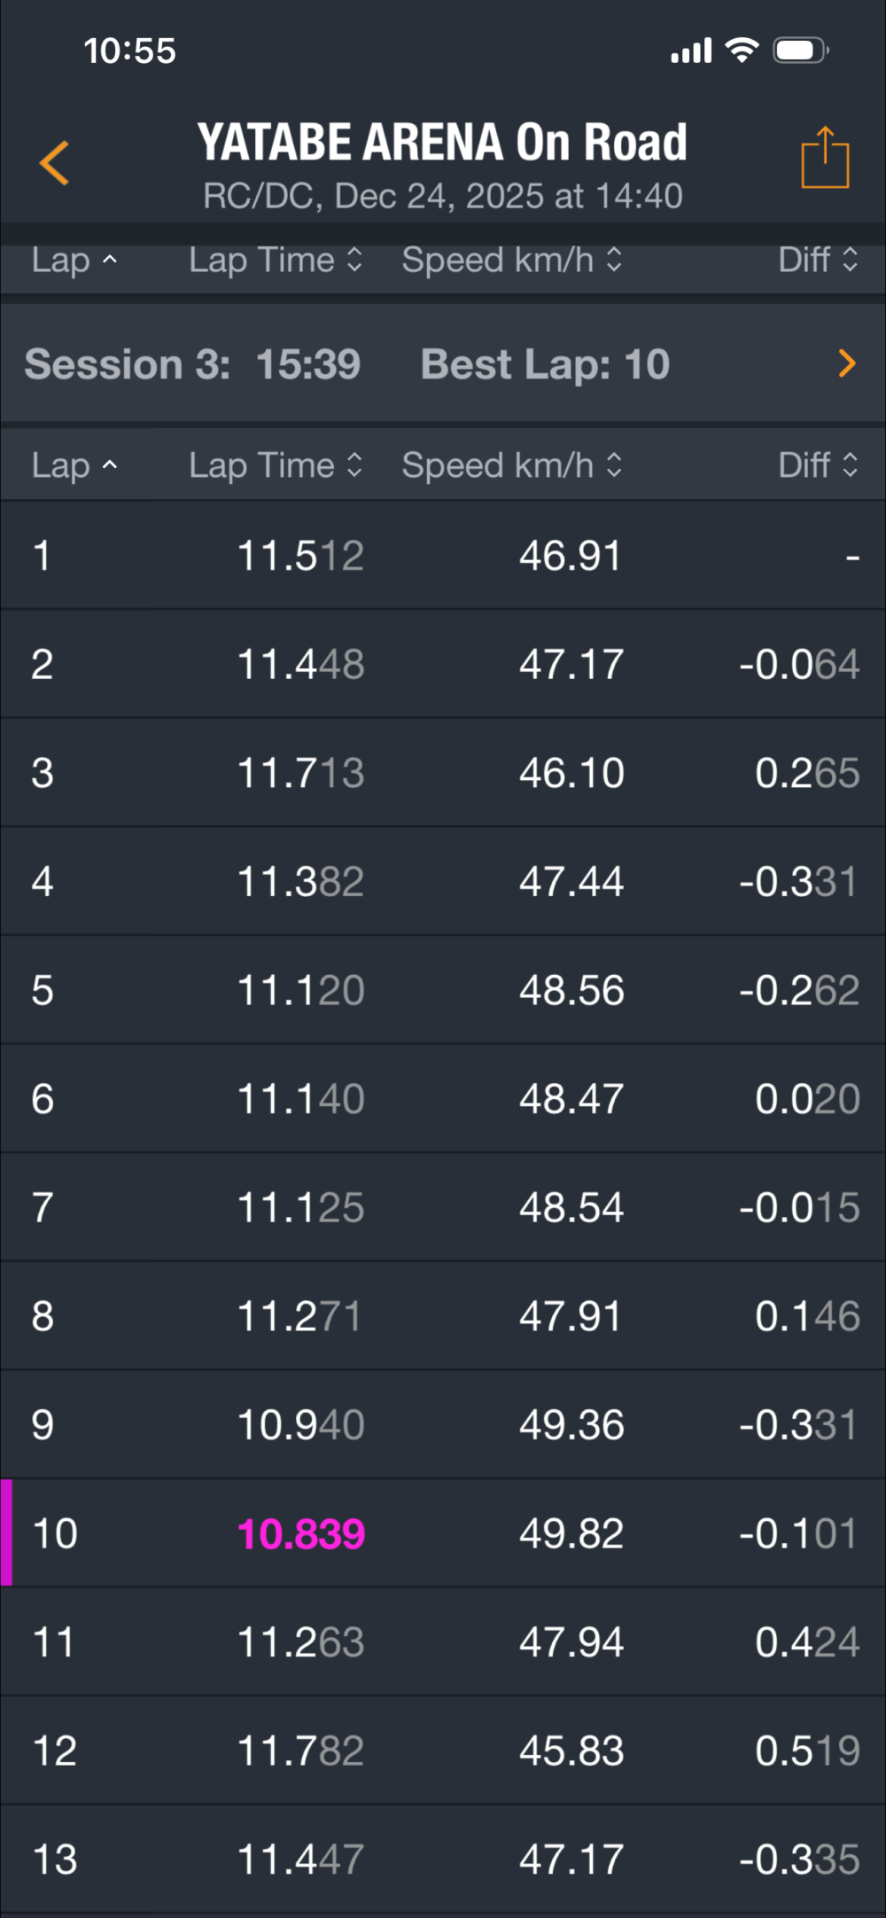Select best lap 10 row with 10.839

pyautogui.click(x=443, y=1533)
